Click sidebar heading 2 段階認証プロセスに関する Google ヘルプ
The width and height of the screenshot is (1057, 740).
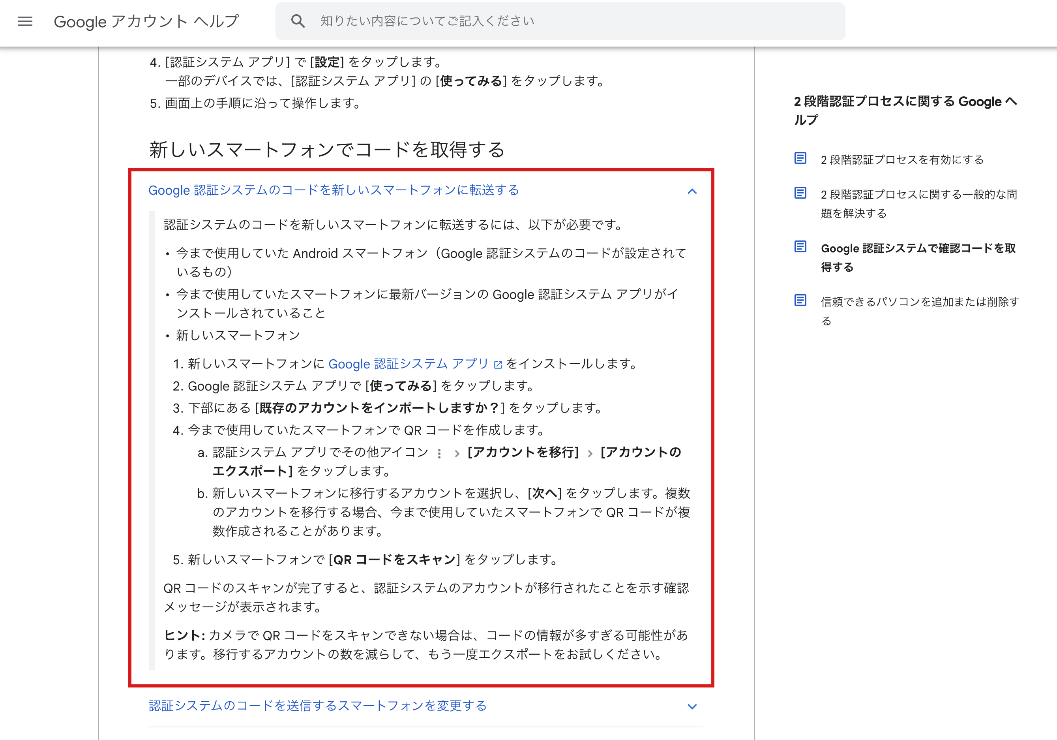[x=905, y=111]
